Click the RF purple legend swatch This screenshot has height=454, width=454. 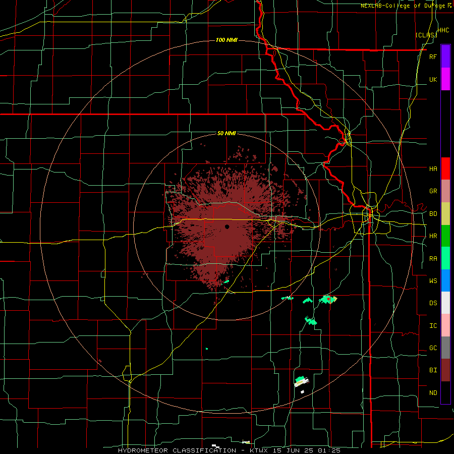(445, 56)
